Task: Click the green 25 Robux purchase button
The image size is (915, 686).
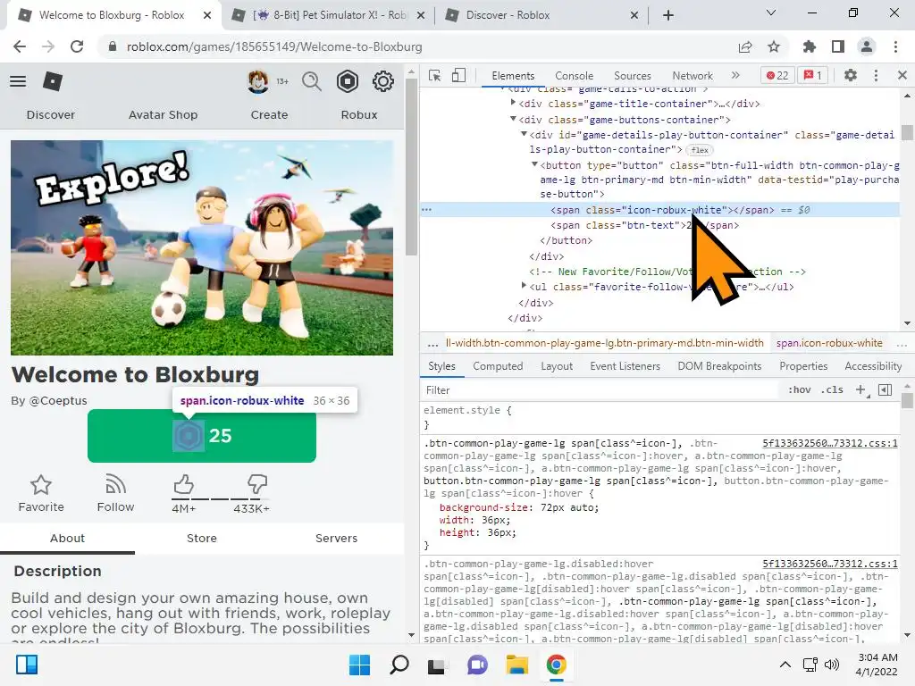Action: (202, 436)
